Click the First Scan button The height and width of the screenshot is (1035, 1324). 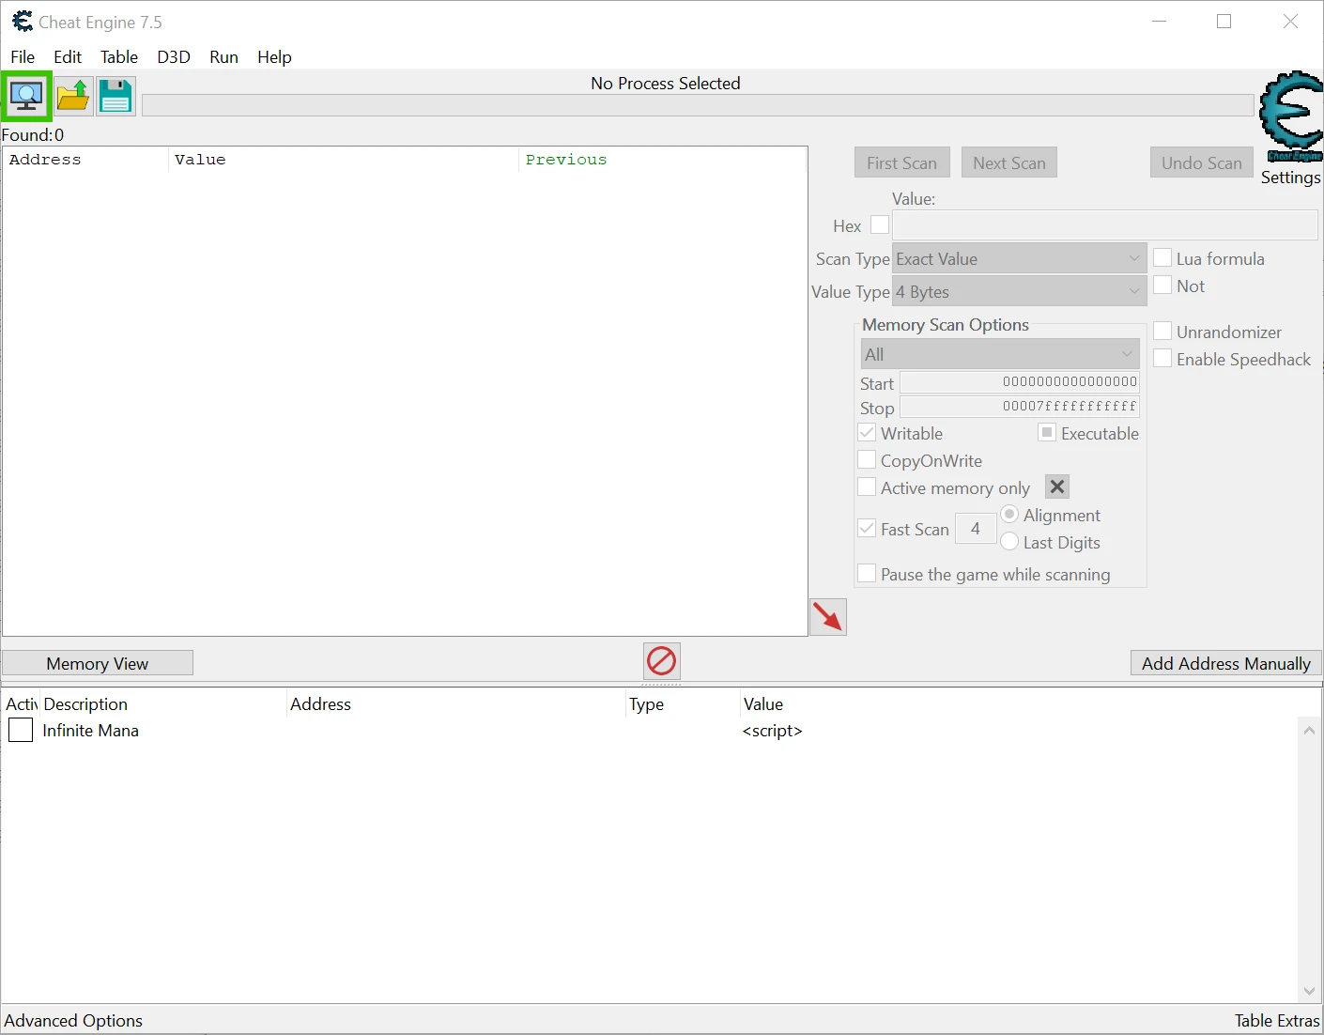point(901,162)
